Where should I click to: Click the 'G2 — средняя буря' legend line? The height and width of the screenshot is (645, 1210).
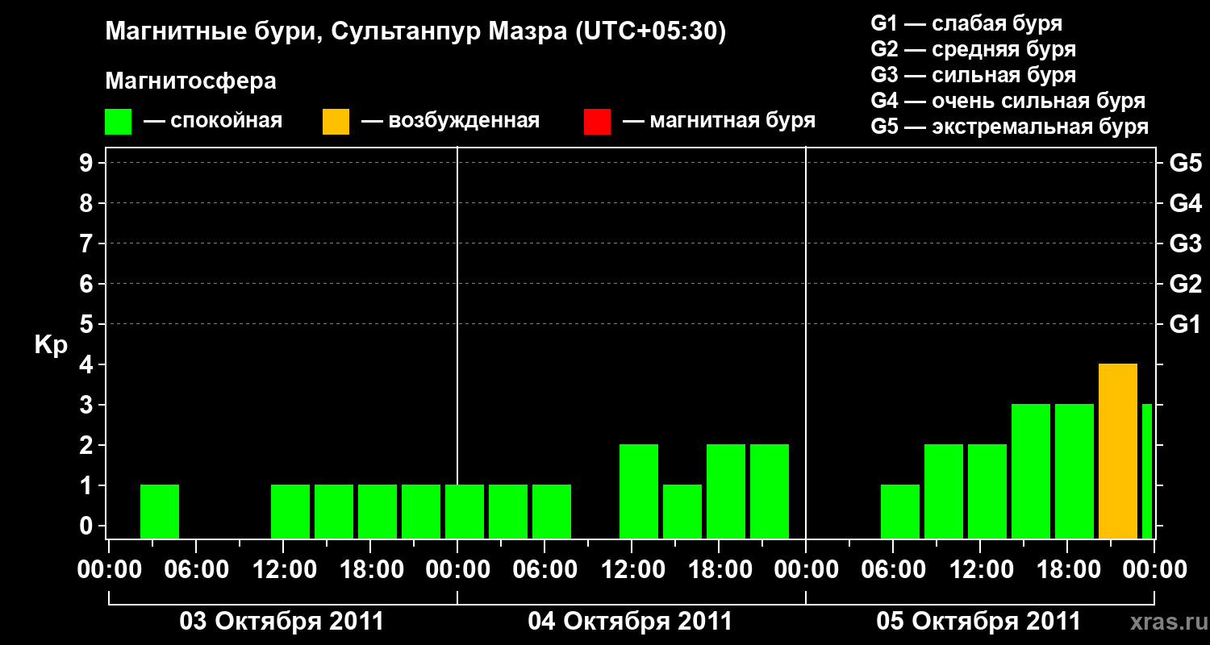coord(974,49)
